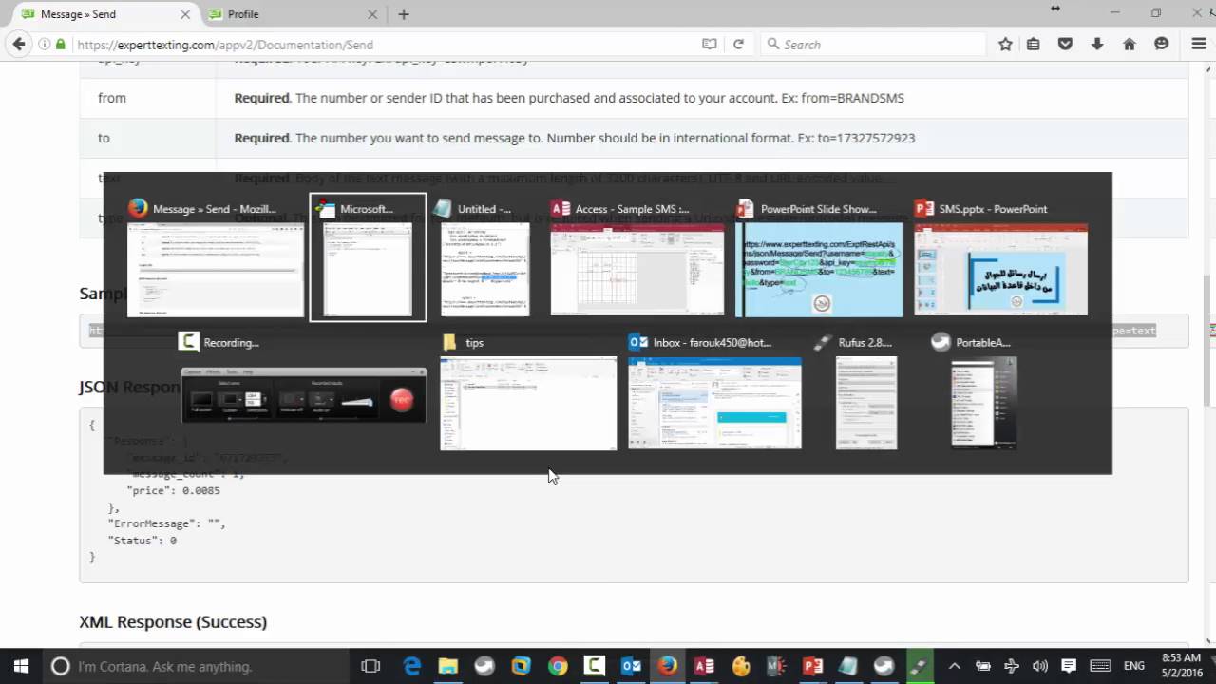Select the highlighted Microsoft... window thumbnail

click(x=368, y=256)
